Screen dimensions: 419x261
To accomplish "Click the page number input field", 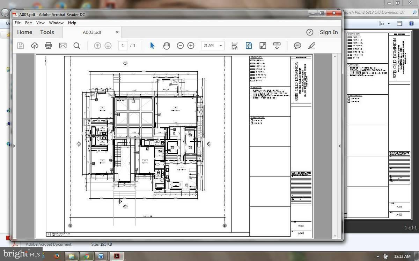I will (x=123, y=46).
